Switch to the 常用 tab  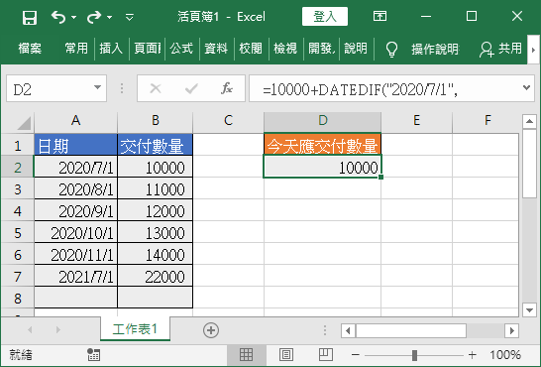point(76,49)
